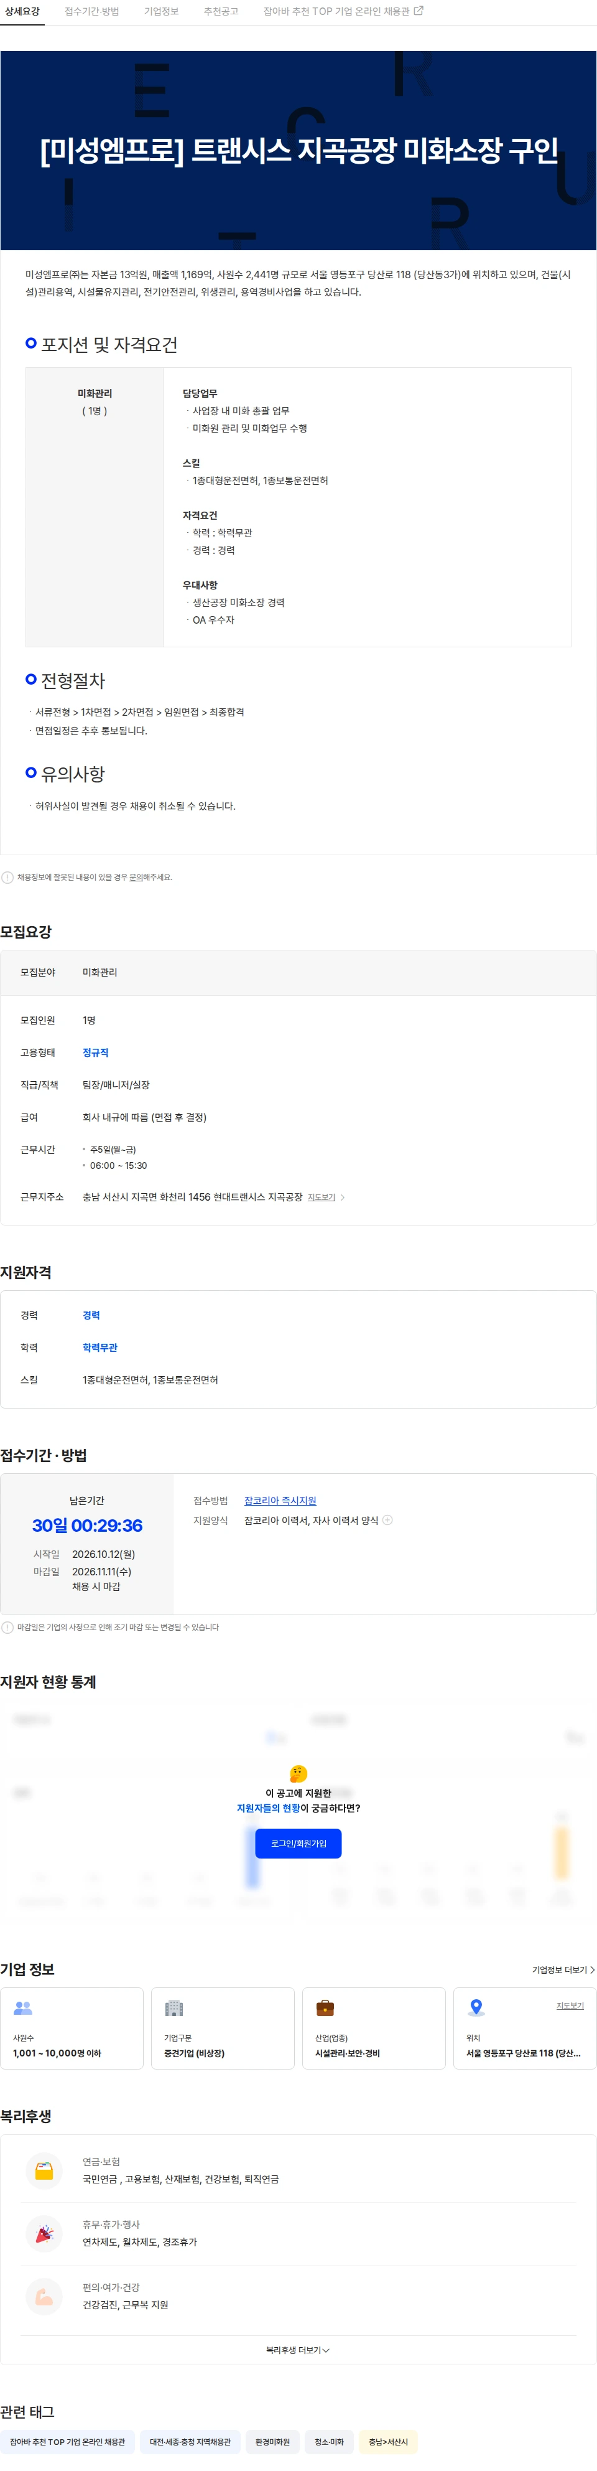Click the people icon on 사원수 card
The width and height of the screenshot is (597, 2471).
click(23, 2008)
